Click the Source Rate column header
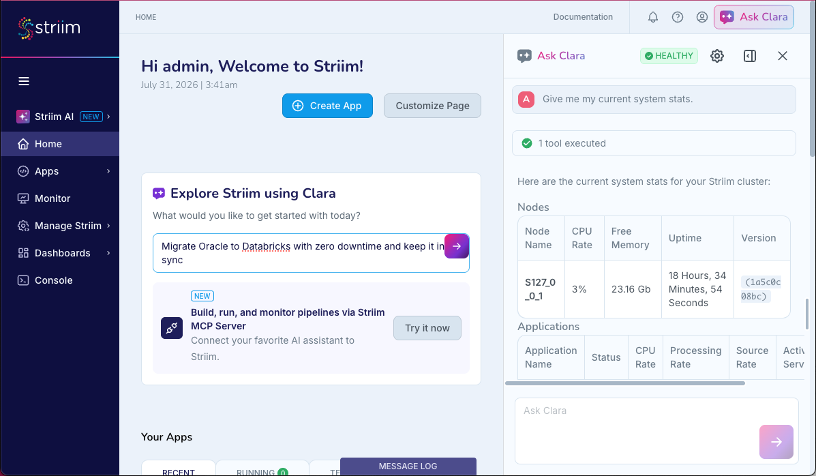 [753, 357]
